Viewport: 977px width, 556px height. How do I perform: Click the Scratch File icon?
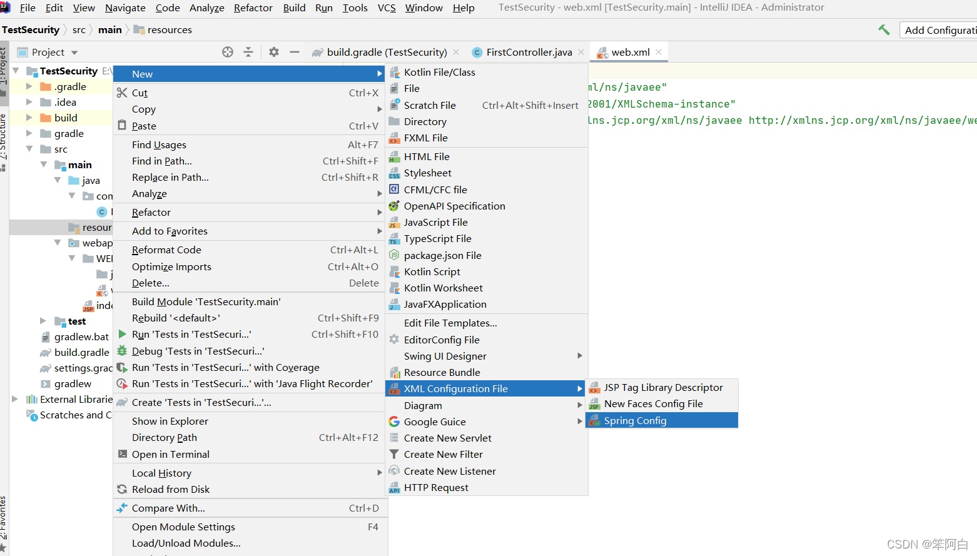click(x=394, y=105)
